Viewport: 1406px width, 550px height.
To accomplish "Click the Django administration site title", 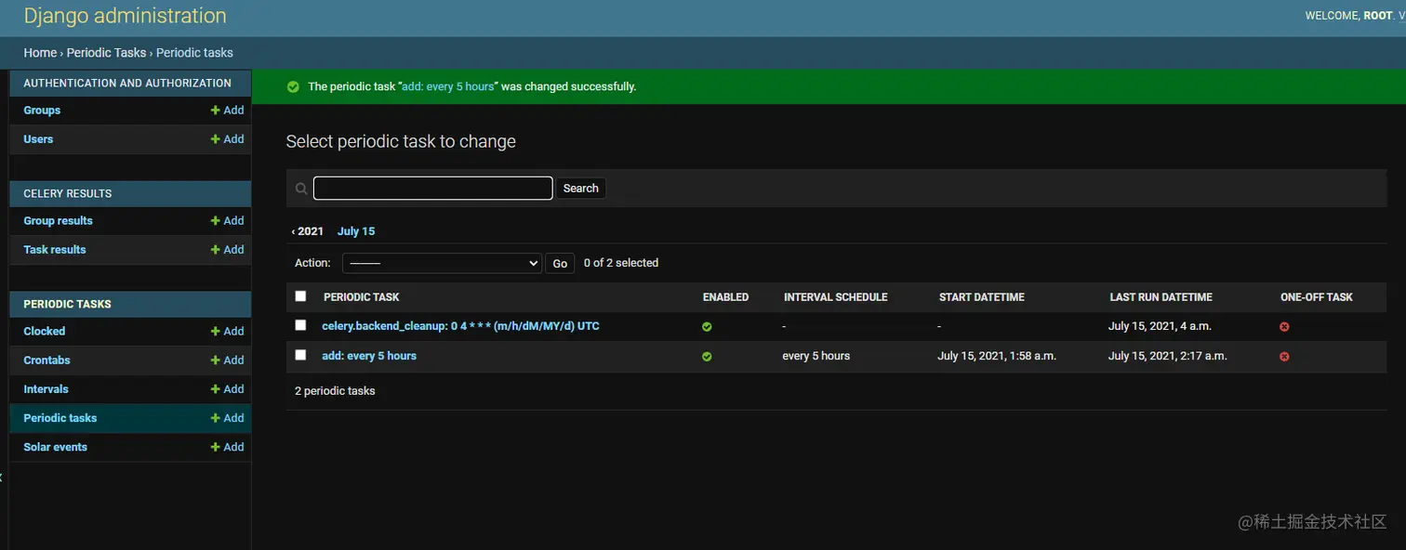I will (125, 16).
